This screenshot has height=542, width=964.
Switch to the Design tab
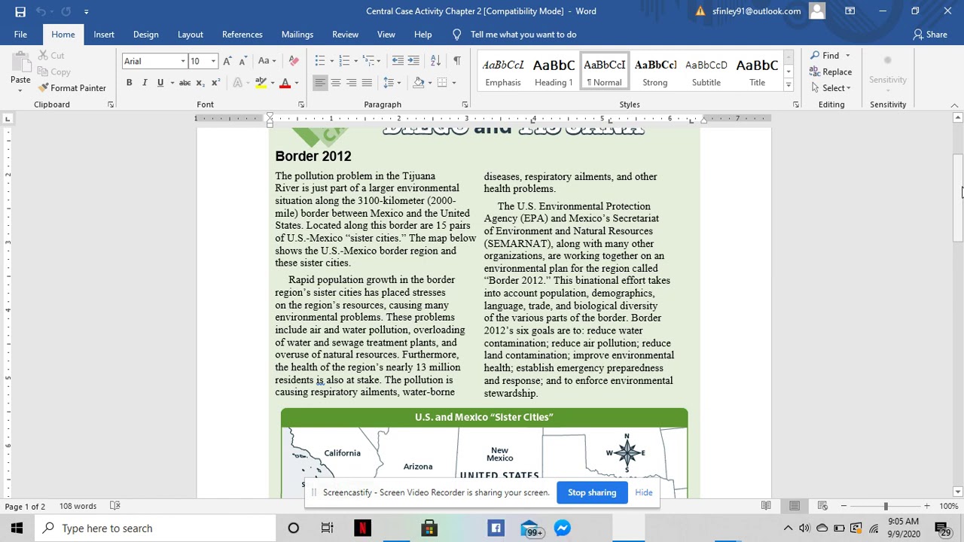pos(146,35)
